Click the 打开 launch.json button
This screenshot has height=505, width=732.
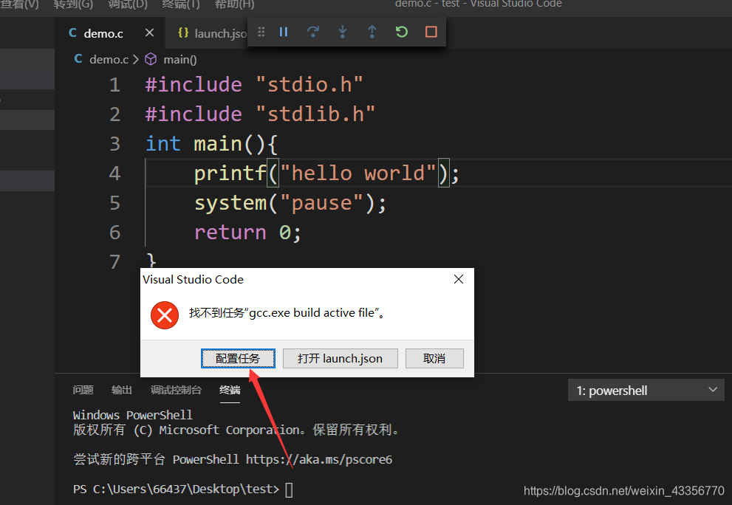coord(341,359)
